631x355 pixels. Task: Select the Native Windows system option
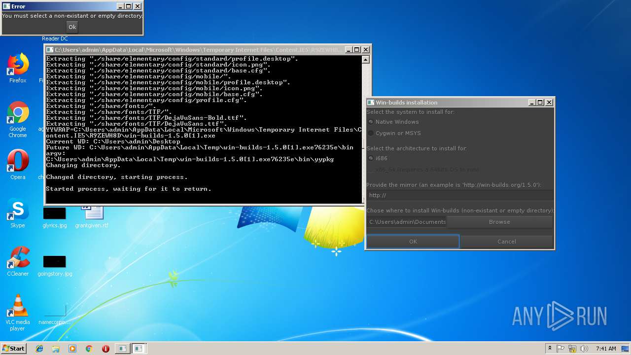pos(393,122)
